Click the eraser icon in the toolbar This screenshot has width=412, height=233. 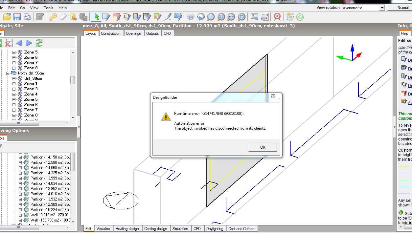click(x=63, y=17)
